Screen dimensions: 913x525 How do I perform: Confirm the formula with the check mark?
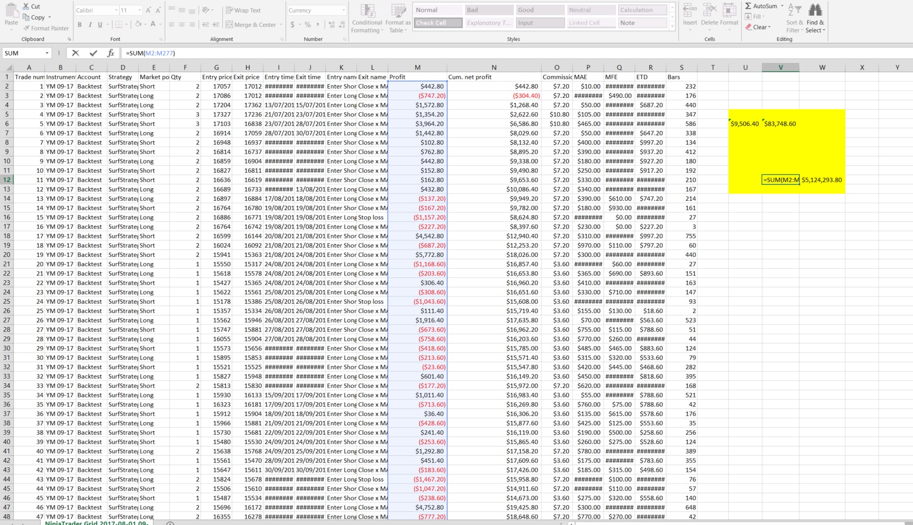coord(93,53)
